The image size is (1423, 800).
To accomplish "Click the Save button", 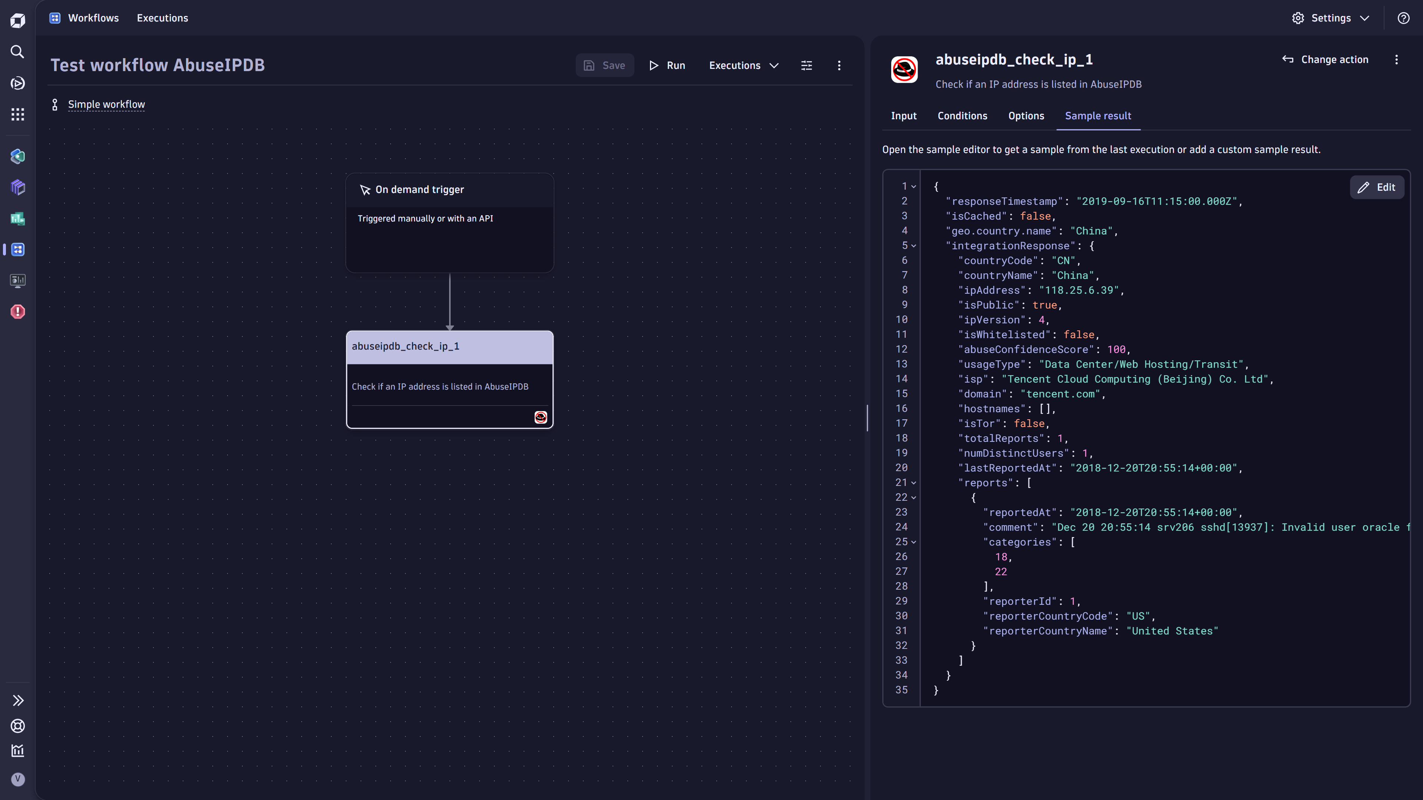I will (x=605, y=65).
